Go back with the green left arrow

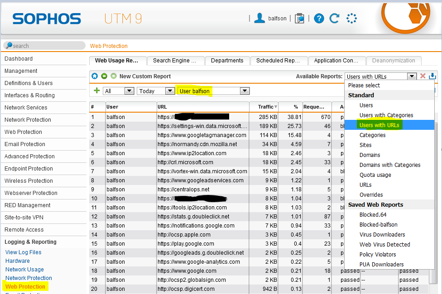point(104,76)
